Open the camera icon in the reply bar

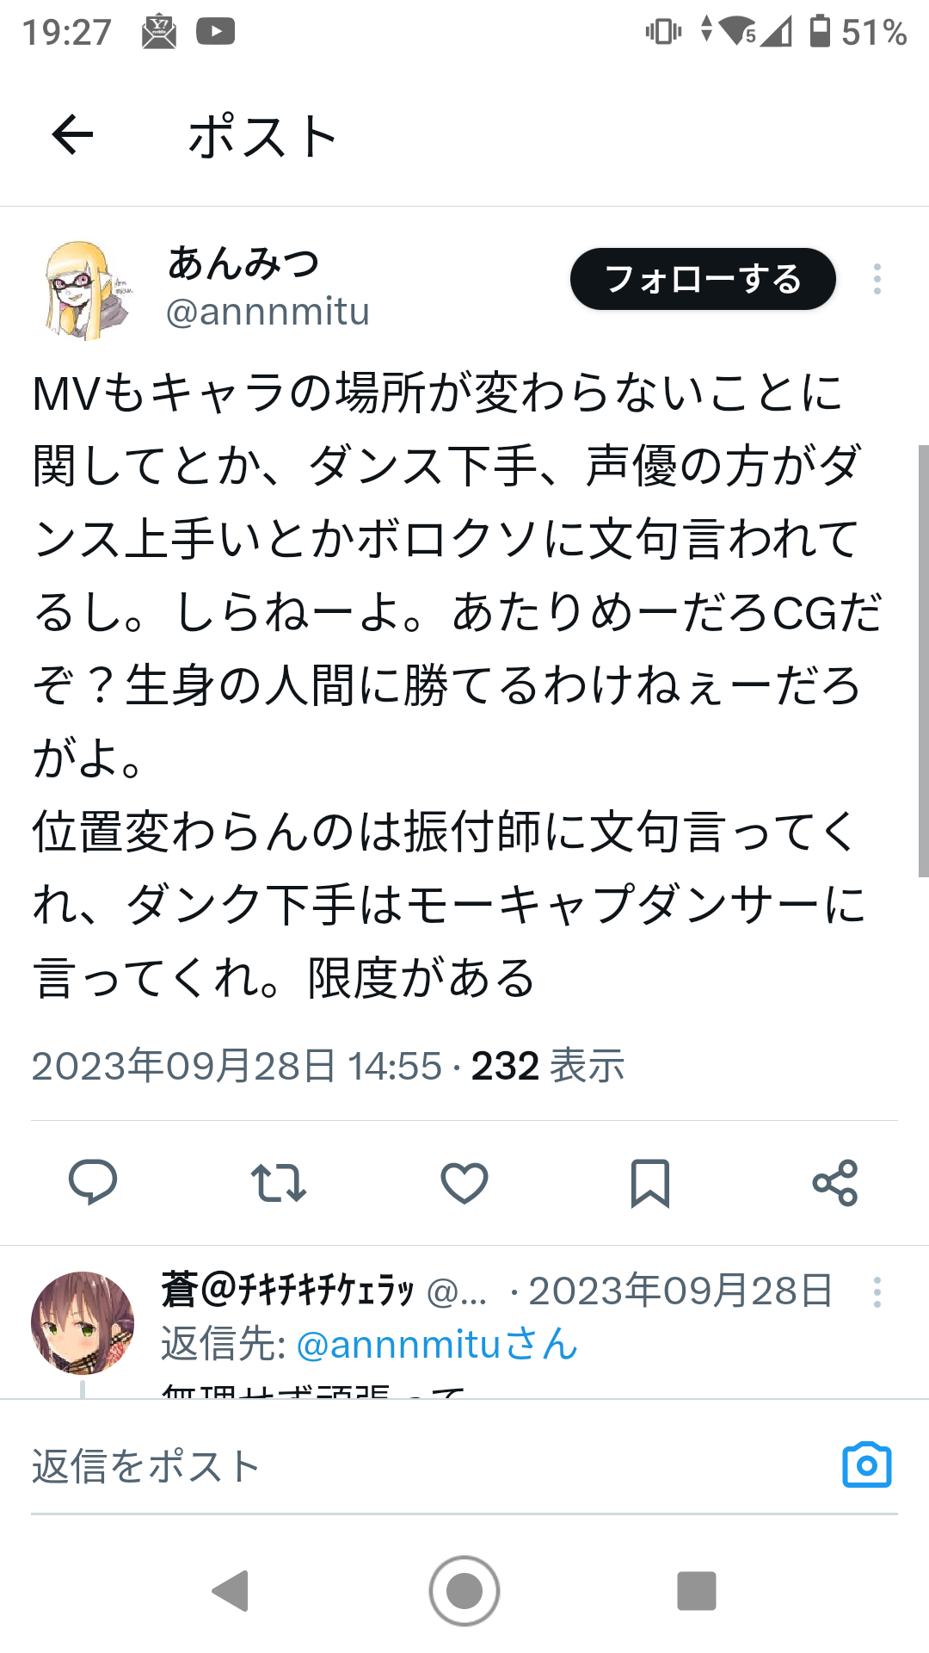867,1464
